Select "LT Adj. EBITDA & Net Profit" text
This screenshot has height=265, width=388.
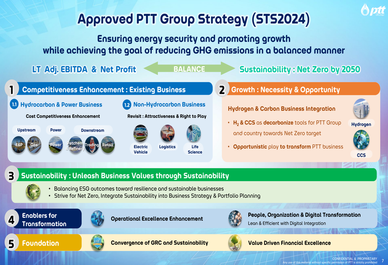coord(84,69)
